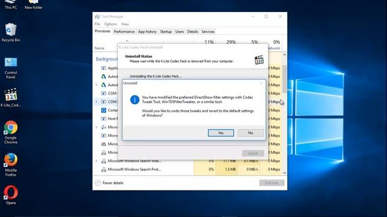Switch to the App history tab
The image size is (387, 217).
click(x=148, y=32)
